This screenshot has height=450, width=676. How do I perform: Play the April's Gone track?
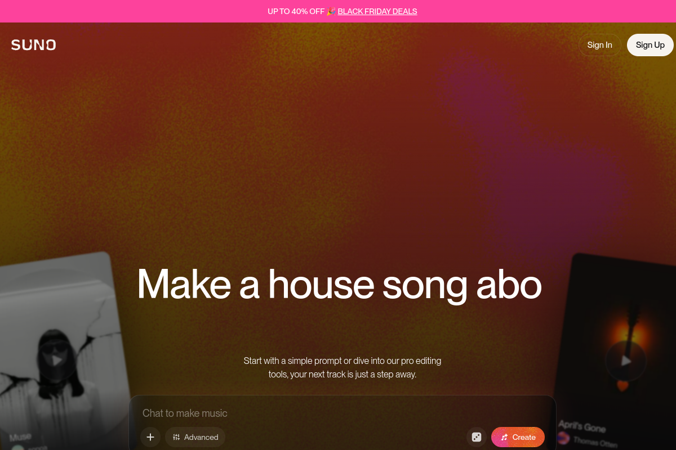(626, 361)
